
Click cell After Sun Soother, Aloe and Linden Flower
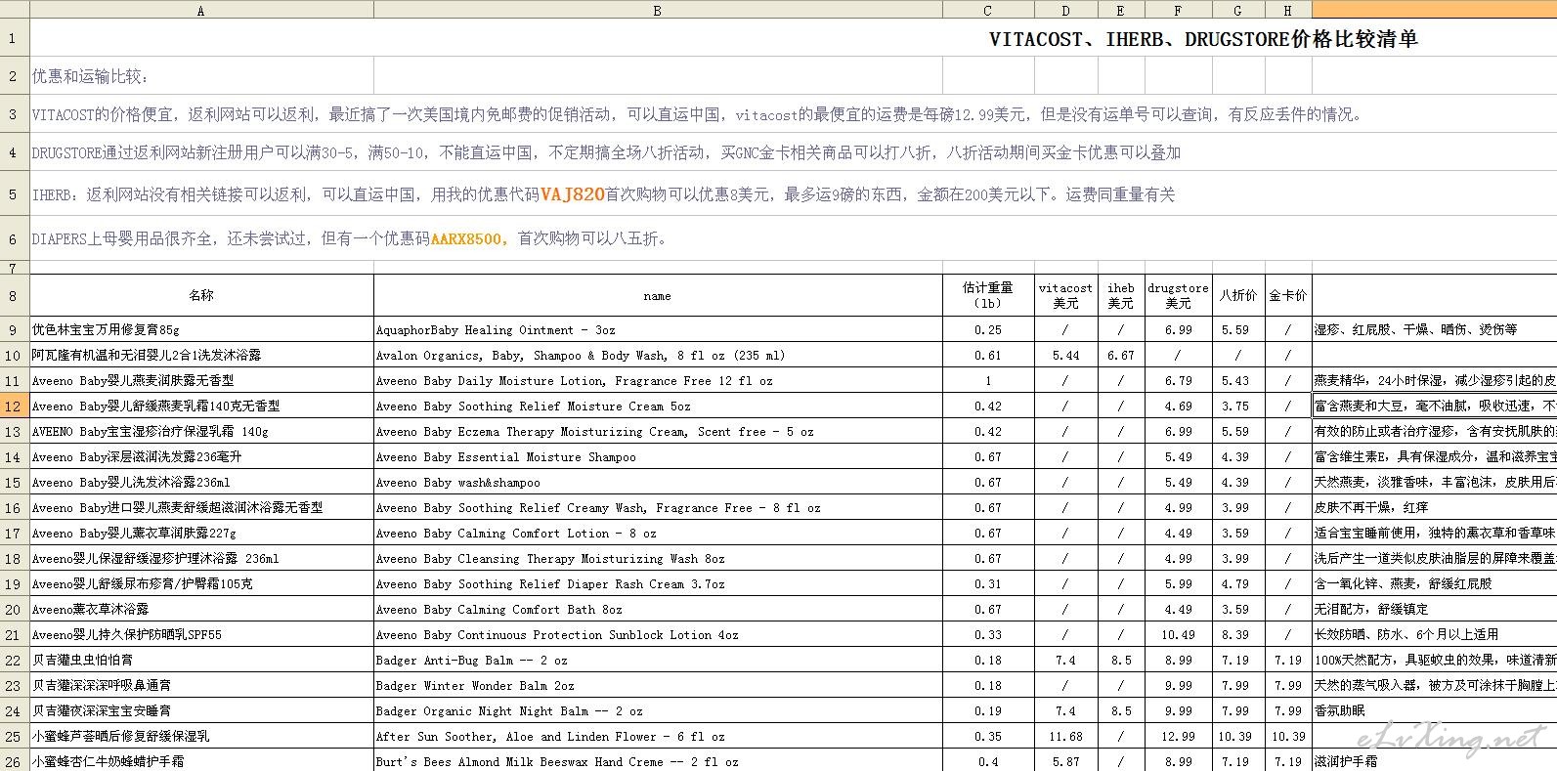[x=658, y=736]
